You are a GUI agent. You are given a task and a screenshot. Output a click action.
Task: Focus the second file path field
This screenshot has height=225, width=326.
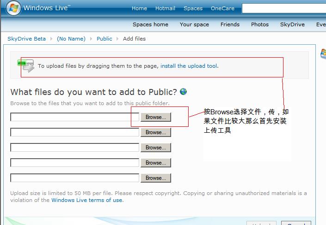click(x=74, y=132)
